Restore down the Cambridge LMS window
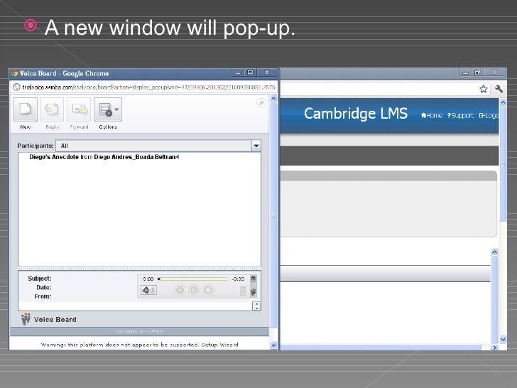517x388 pixels. [477, 72]
